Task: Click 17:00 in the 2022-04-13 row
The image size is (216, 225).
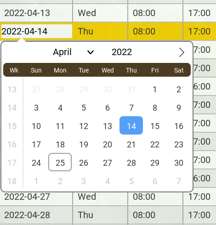Action: pos(199,13)
